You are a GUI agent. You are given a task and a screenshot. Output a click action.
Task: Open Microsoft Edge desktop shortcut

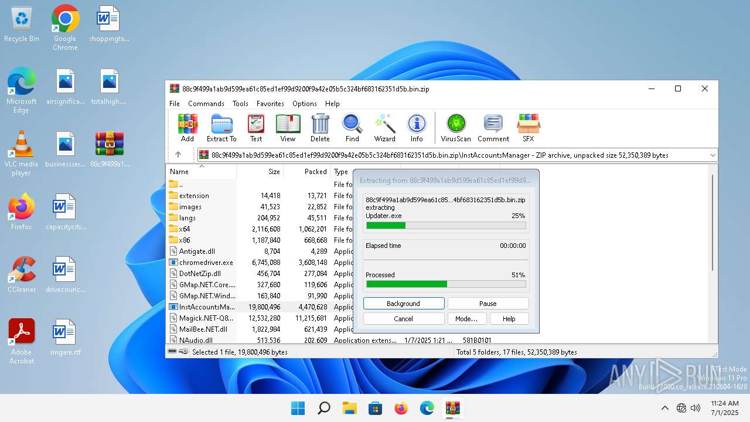point(22,91)
